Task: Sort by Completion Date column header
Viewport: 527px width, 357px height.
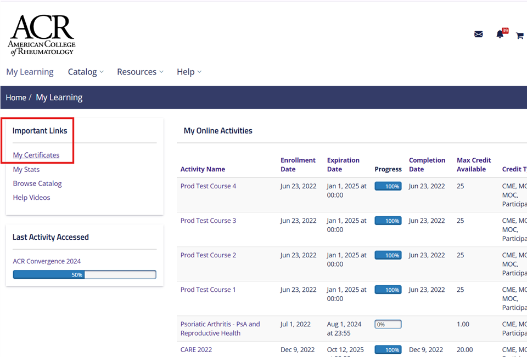Action: pos(427,165)
